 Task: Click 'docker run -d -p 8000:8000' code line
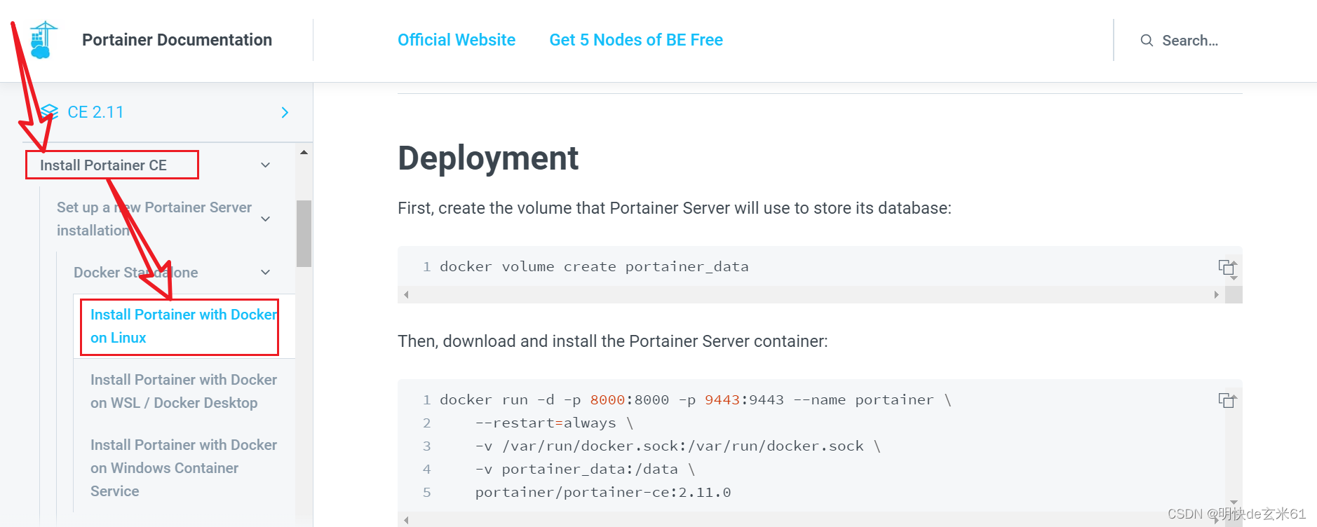[696, 400]
